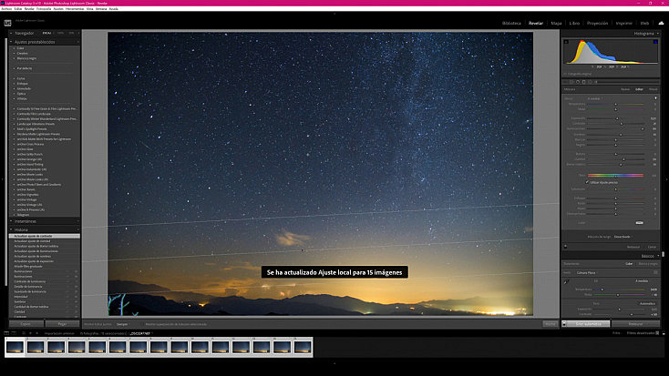Click the secondary window display icon

click(x=14, y=333)
